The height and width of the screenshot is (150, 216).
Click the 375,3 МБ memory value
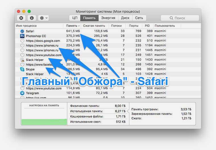coord(73,36)
